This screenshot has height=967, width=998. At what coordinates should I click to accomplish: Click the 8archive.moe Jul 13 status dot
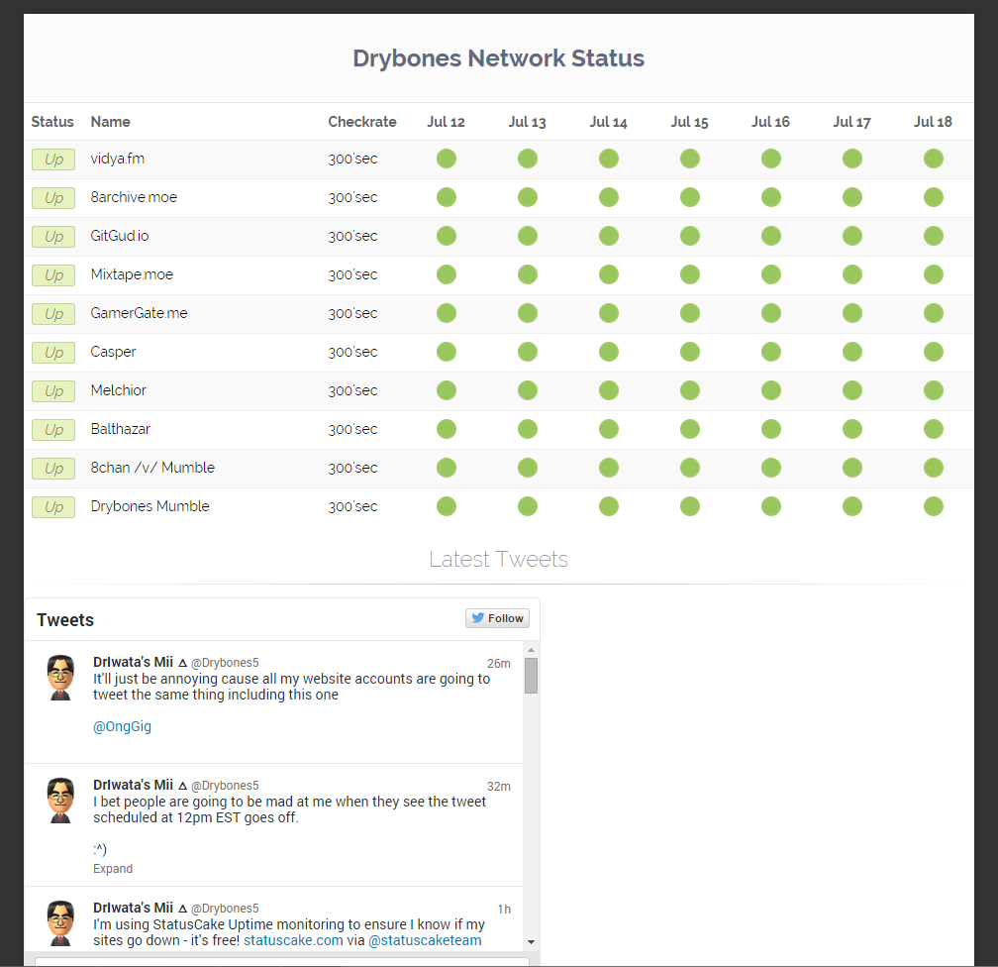point(528,197)
